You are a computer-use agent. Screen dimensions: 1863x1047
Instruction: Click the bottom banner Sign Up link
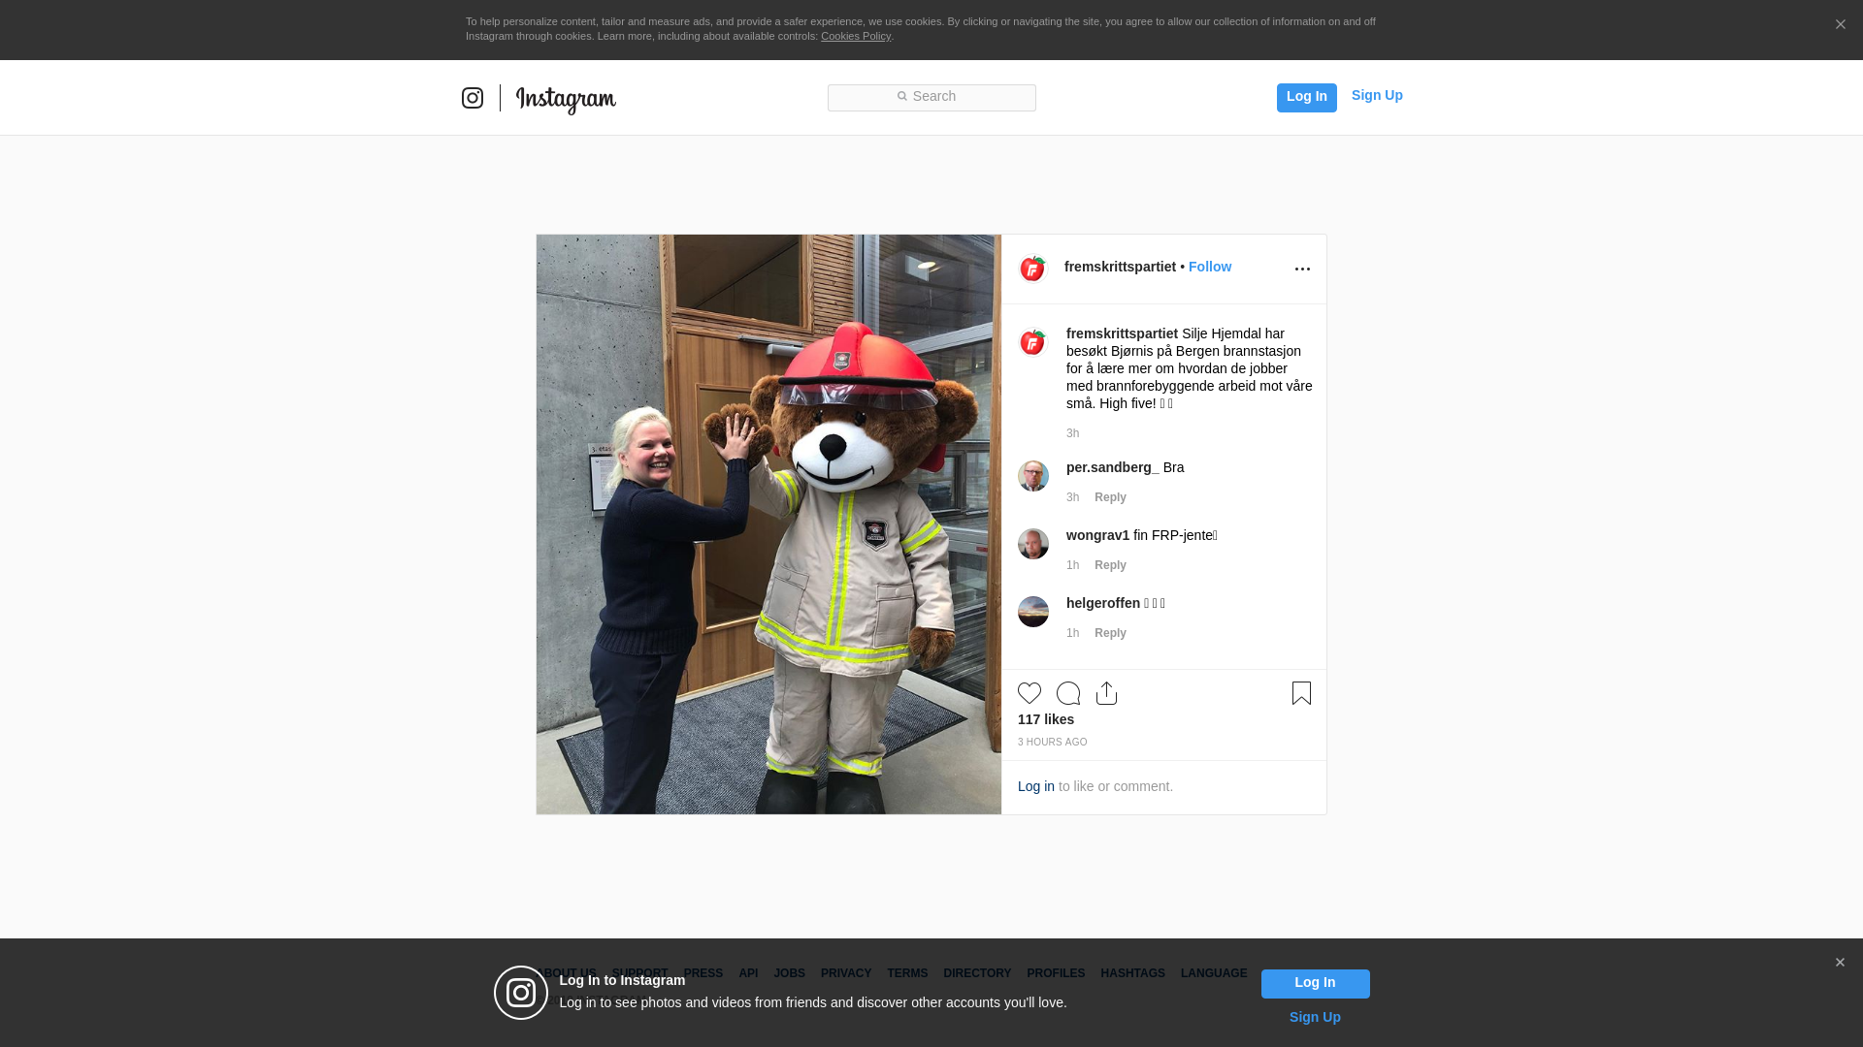(1315, 1017)
